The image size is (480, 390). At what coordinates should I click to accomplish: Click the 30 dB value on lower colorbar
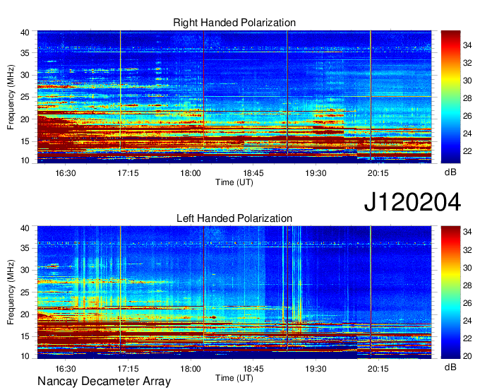(467, 268)
